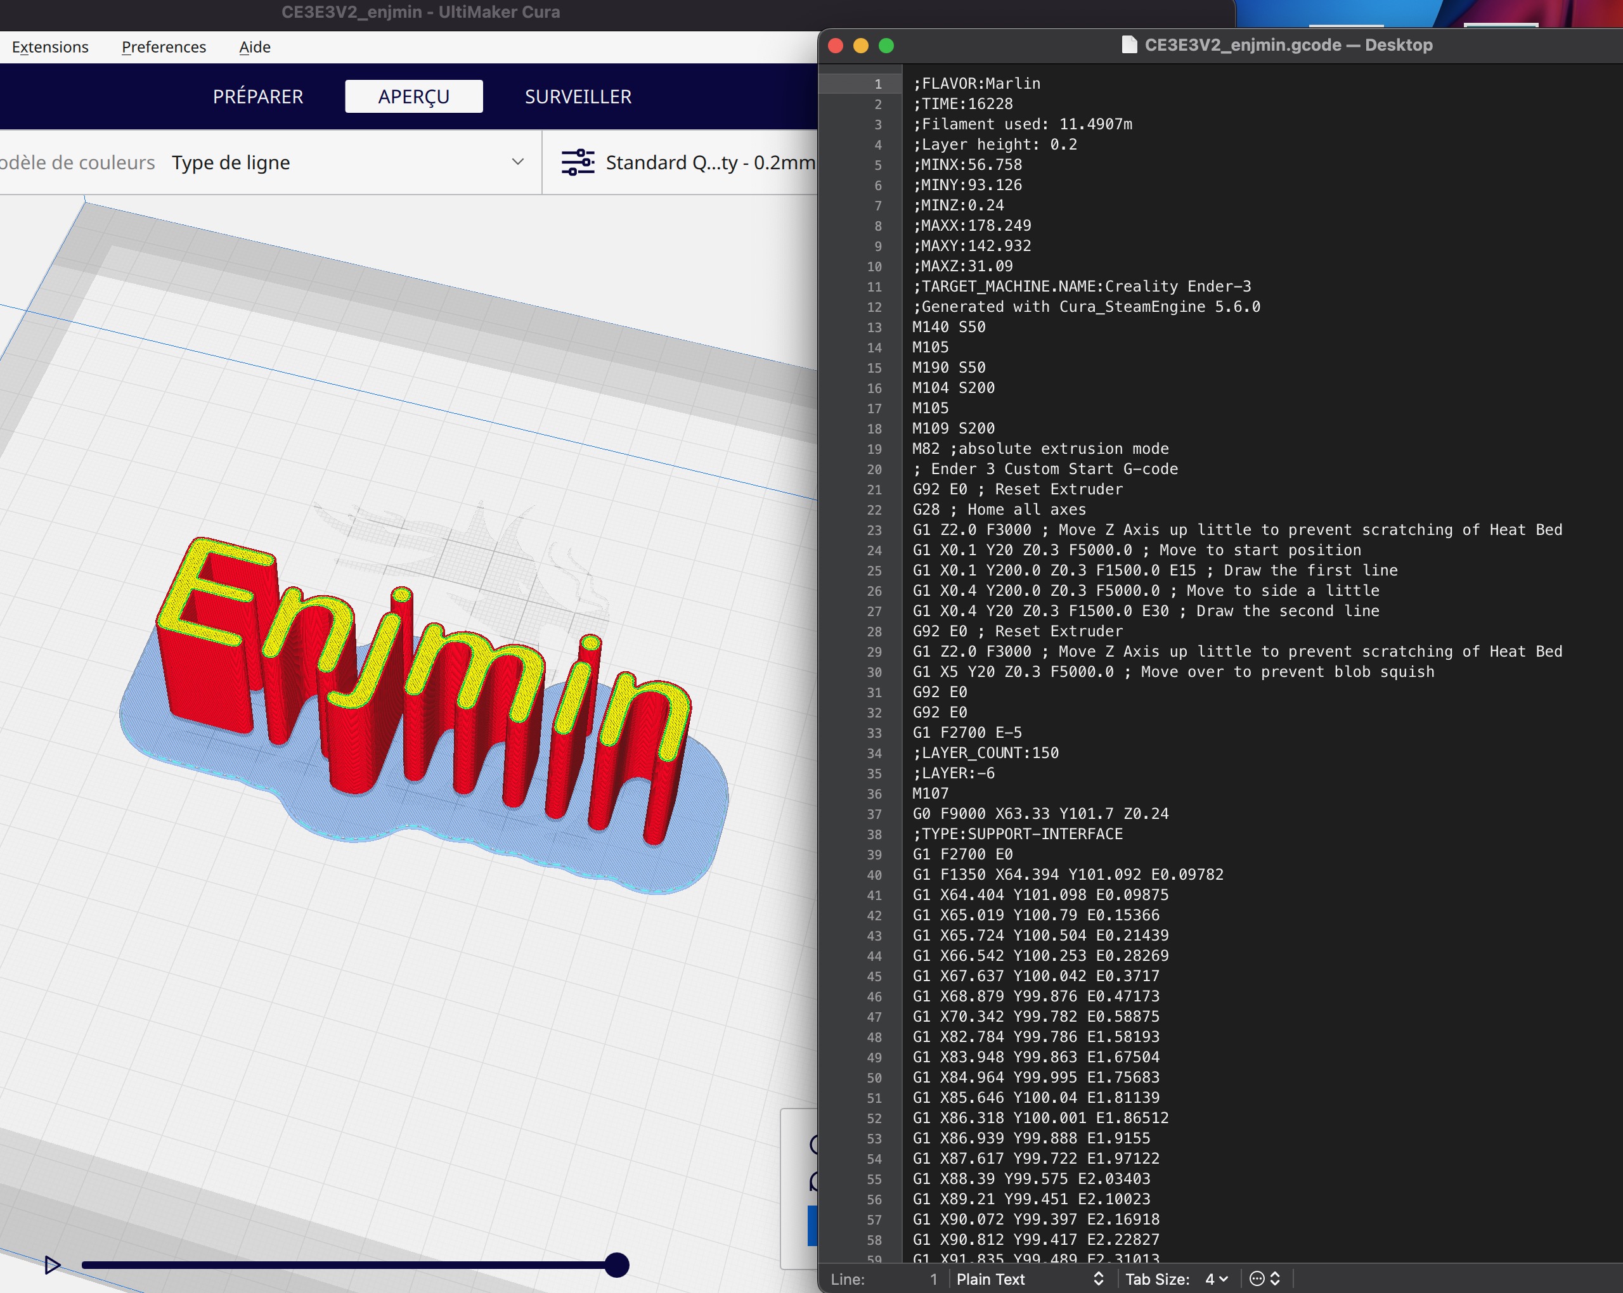Click the line ;Generated with Cura_SteamEngine 5.6.0
The width and height of the screenshot is (1623, 1293).
pyautogui.click(x=1086, y=307)
